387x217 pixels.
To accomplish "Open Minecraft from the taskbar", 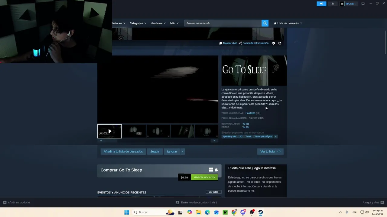I will [225, 212].
